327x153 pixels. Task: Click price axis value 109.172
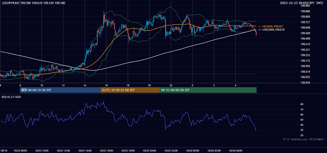(305, 61)
